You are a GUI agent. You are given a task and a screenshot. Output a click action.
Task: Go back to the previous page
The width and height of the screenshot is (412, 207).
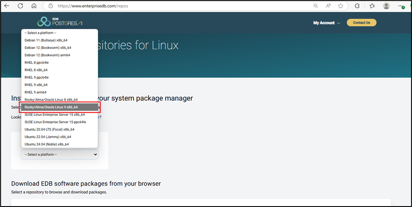pyautogui.click(x=7, y=6)
